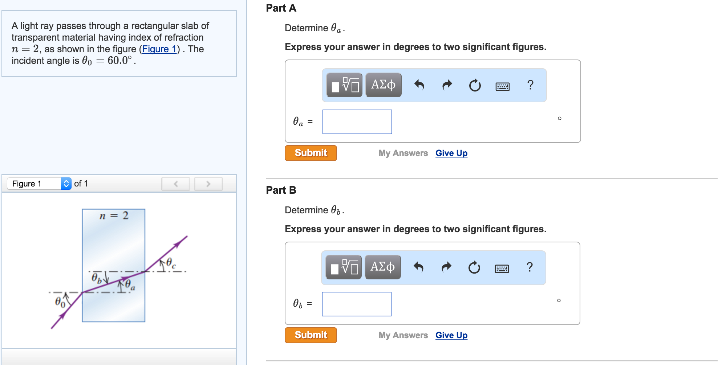Go to previous figure
Image resolution: width=722 pixels, height=365 pixels.
(176, 184)
